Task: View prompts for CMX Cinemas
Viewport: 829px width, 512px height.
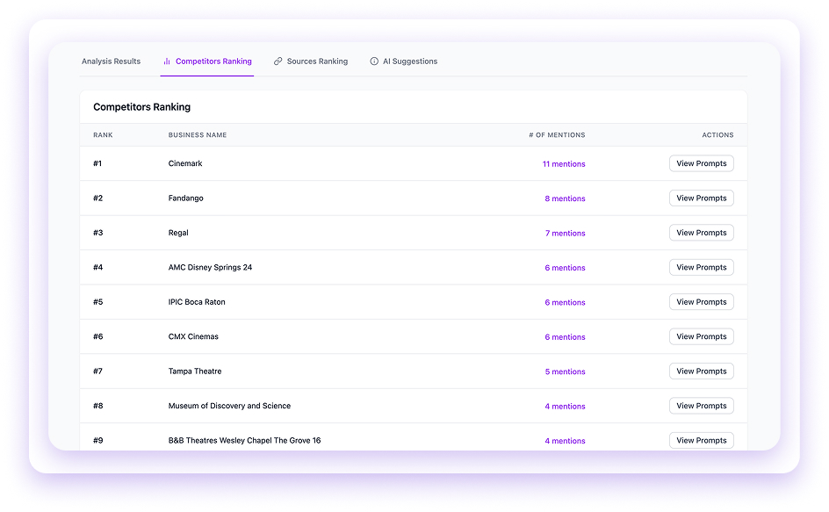Action: [701, 336]
